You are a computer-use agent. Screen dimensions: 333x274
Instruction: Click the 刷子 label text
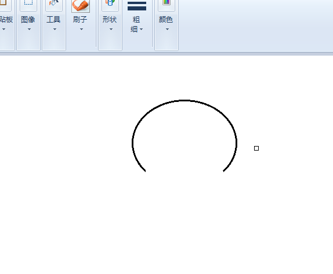(x=80, y=20)
